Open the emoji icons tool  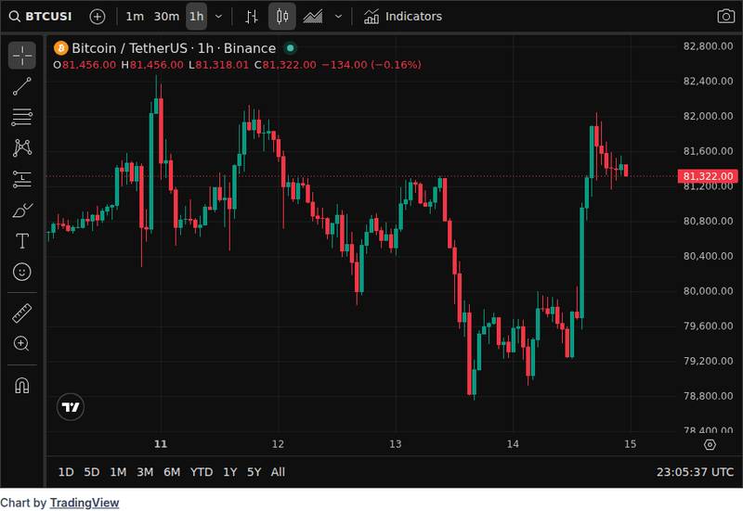click(x=21, y=272)
